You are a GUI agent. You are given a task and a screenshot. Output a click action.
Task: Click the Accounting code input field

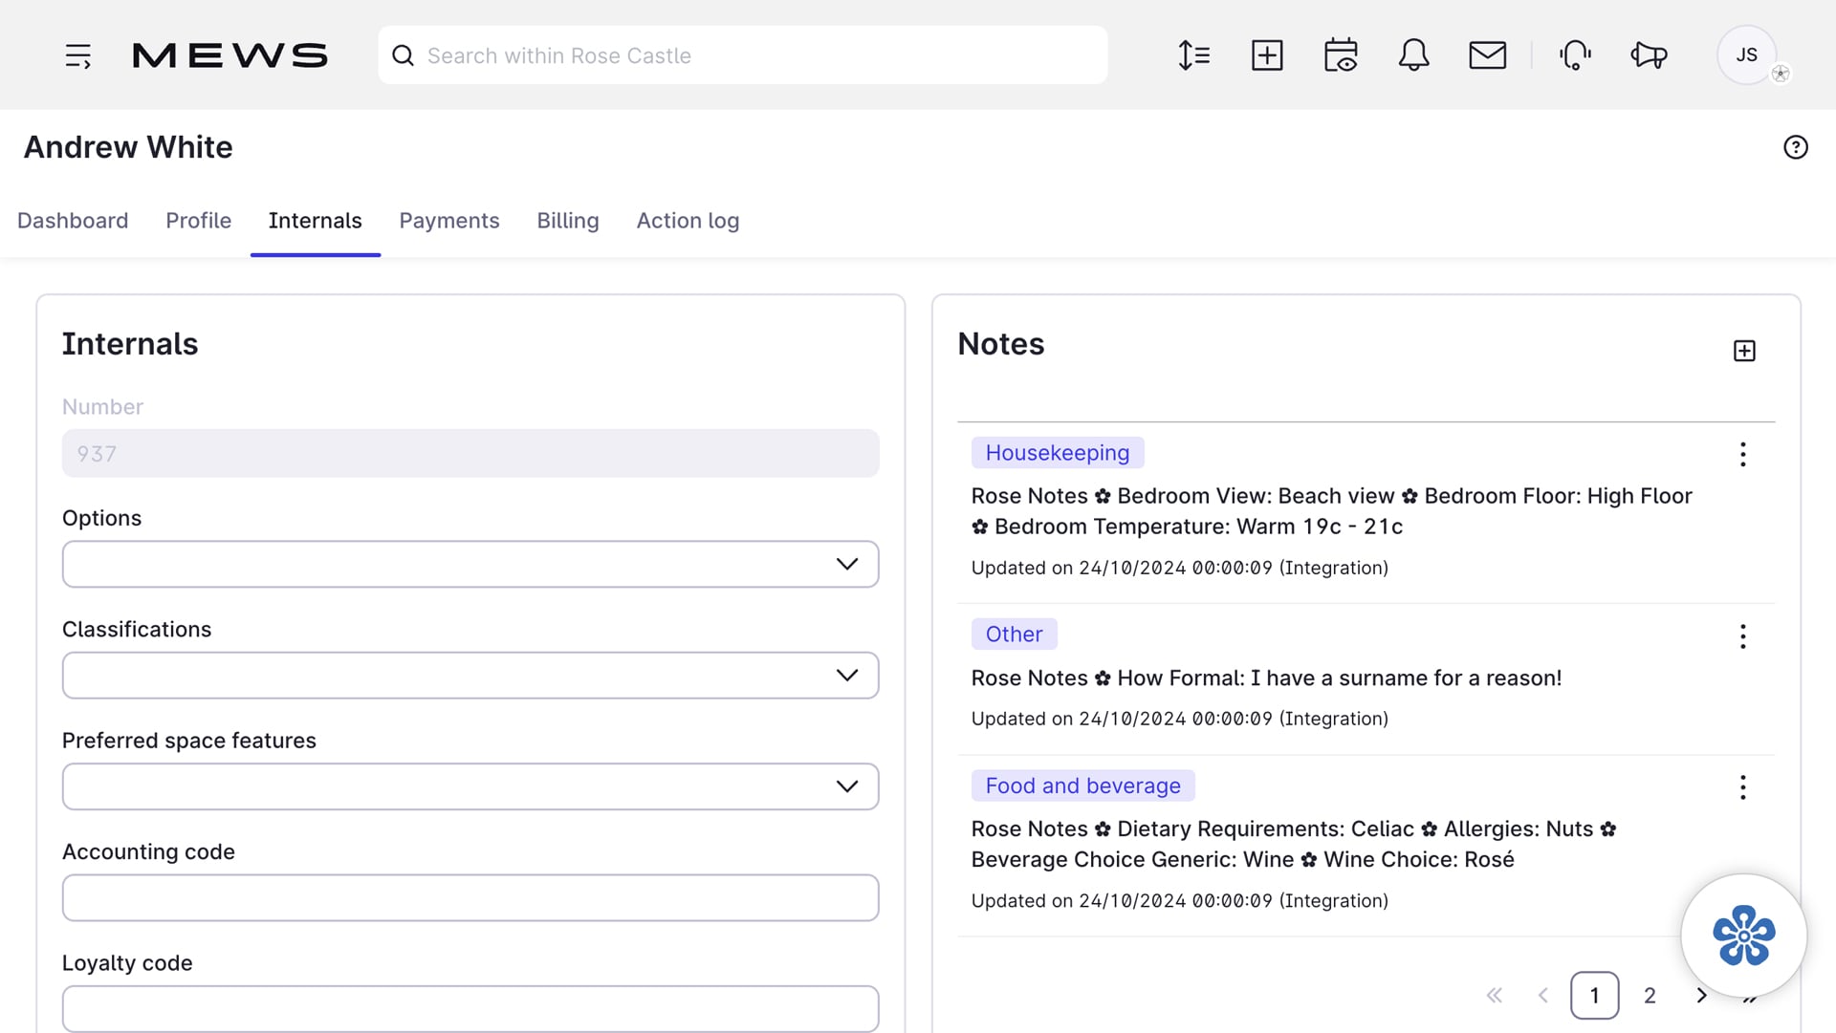click(x=470, y=898)
